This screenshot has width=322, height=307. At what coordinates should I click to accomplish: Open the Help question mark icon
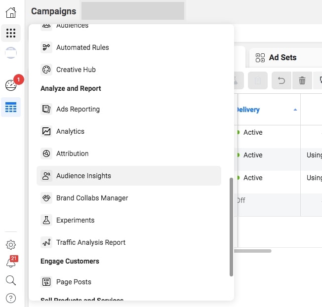click(x=11, y=298)
